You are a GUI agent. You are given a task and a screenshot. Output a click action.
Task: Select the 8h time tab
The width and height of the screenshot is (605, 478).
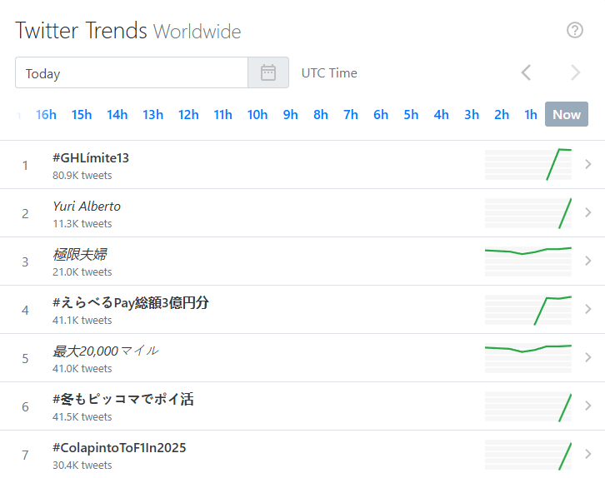click(x=321, y=114)
